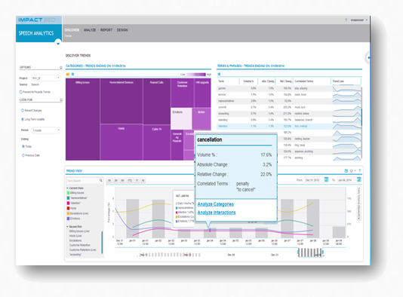Viewport: 403px width, 297px height.
Task: Select the Customer Retention treemap tile
Action: tap(182, 93)
